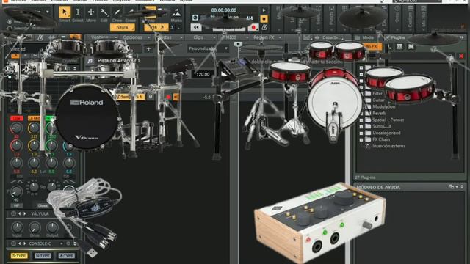Toggle the HP filter button
This screenshot has height=264, width=470.
tap(16, 205)
